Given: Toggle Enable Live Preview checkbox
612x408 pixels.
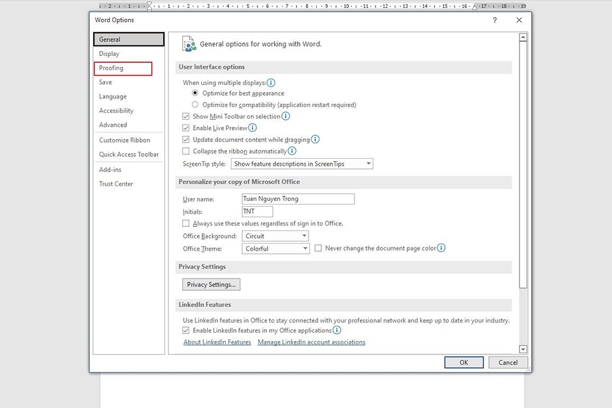Looking at the screenshot, I should (186, 127).
